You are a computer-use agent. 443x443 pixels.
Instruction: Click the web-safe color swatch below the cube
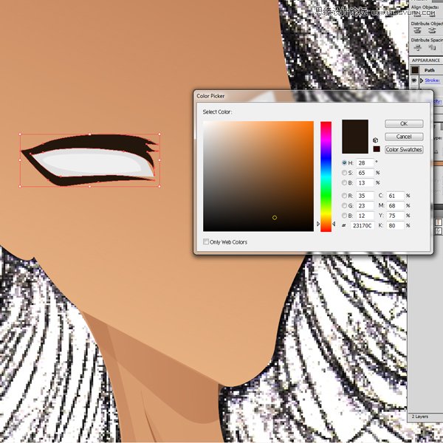[x=376, y=149]
